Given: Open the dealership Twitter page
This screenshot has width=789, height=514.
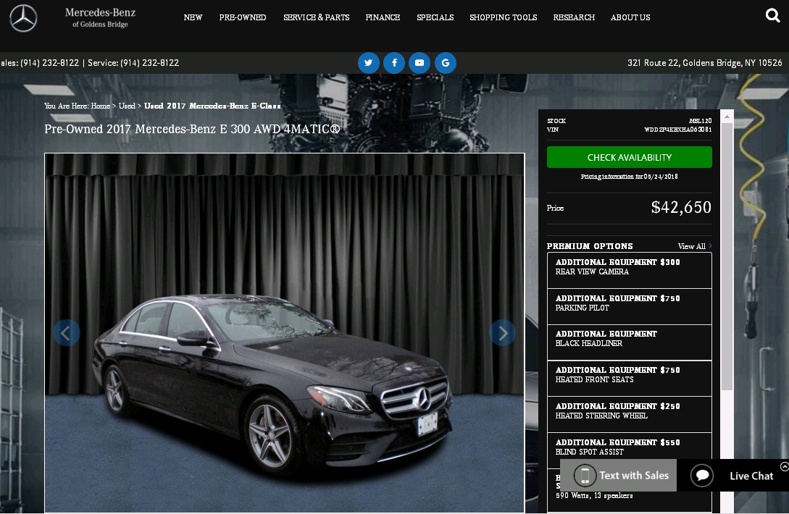Looking at the screenshot, I should click(x=368, y=63).
